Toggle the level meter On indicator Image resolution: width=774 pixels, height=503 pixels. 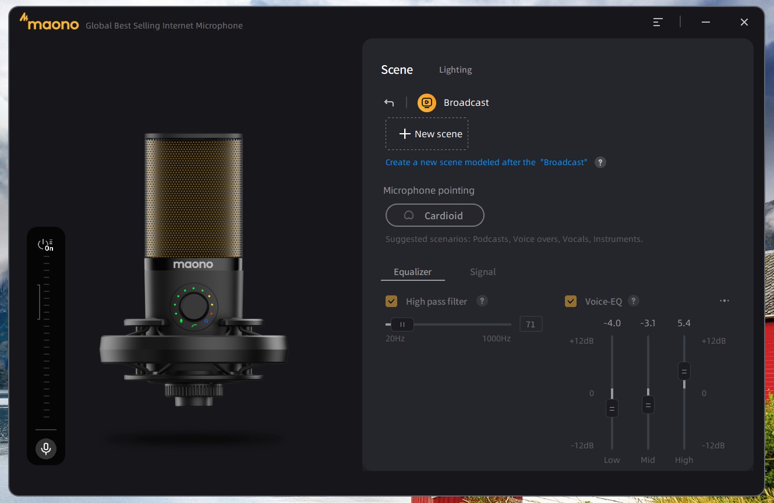point(45,244)
